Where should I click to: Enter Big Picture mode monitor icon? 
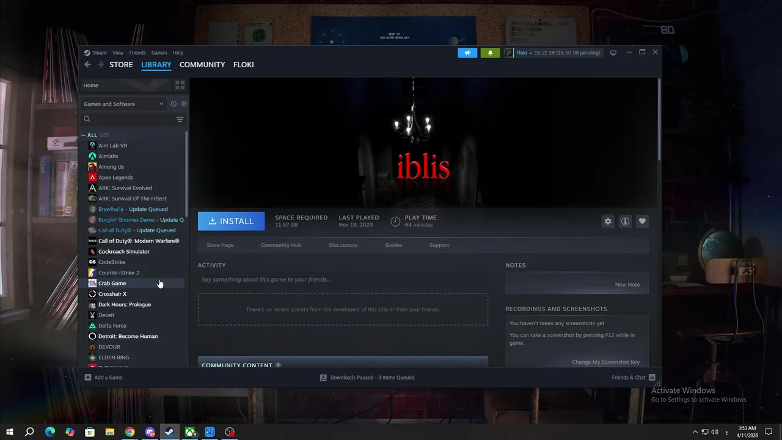tap(613, 53)
